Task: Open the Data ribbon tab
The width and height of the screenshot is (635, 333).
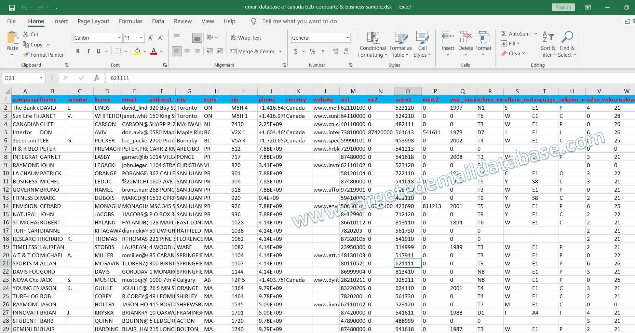Action: 158,21
